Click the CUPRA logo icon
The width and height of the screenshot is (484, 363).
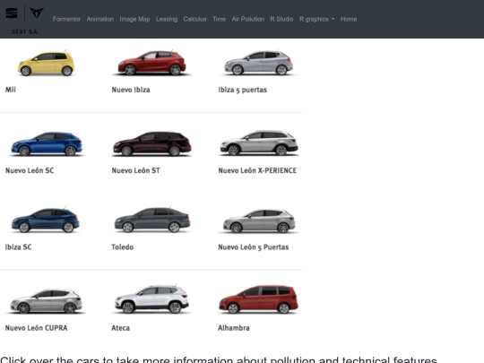pyautogui.click(x=37, y=13)
